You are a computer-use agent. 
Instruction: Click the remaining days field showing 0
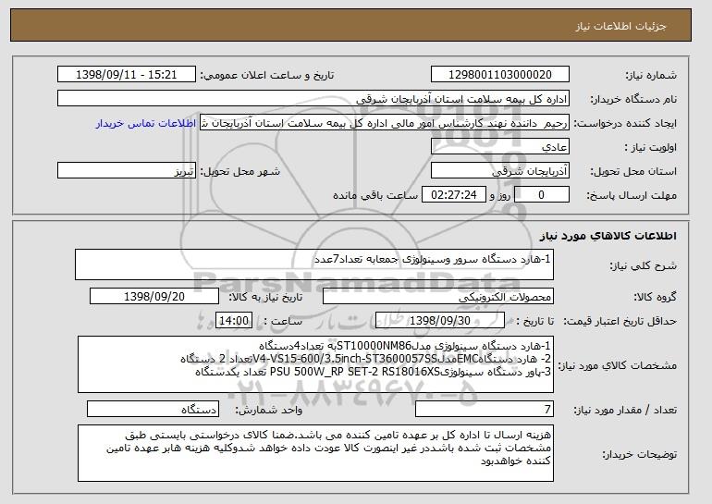tap(541, 195)
